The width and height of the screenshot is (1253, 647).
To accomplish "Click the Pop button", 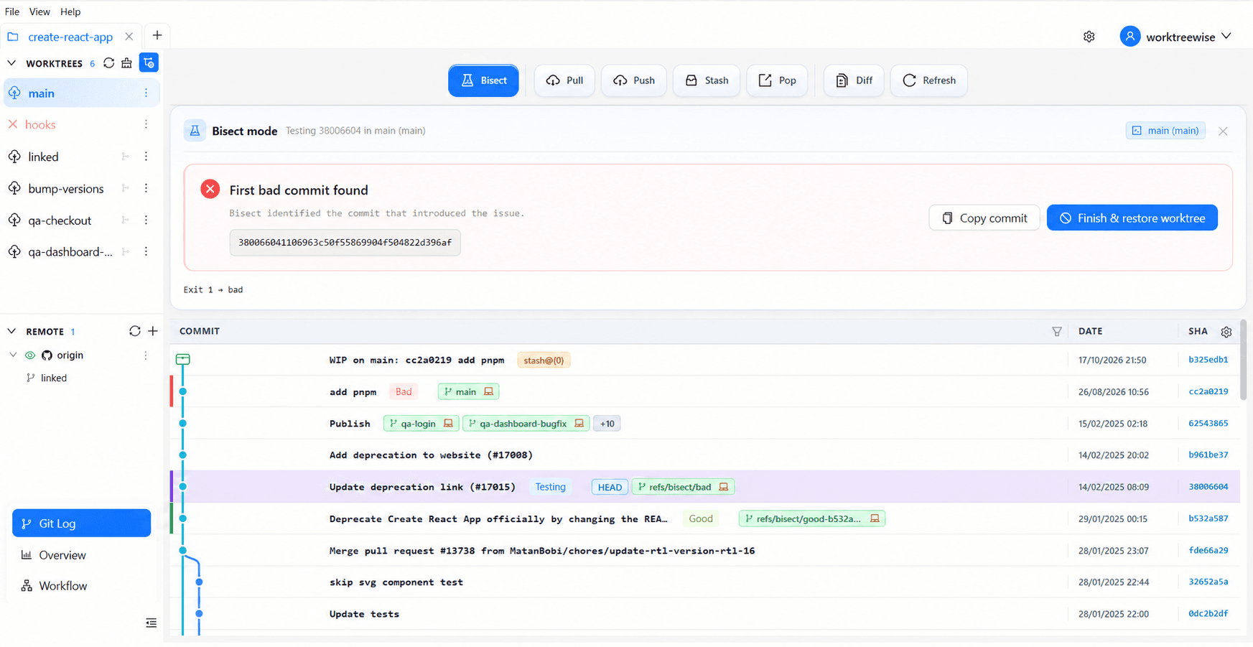I will coord(777,80).
